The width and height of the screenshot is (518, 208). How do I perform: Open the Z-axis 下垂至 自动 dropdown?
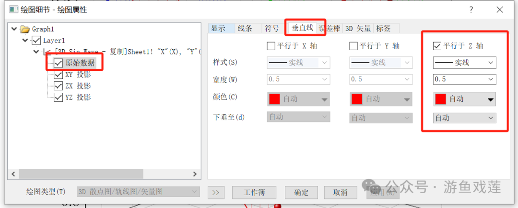pos(464,118)
